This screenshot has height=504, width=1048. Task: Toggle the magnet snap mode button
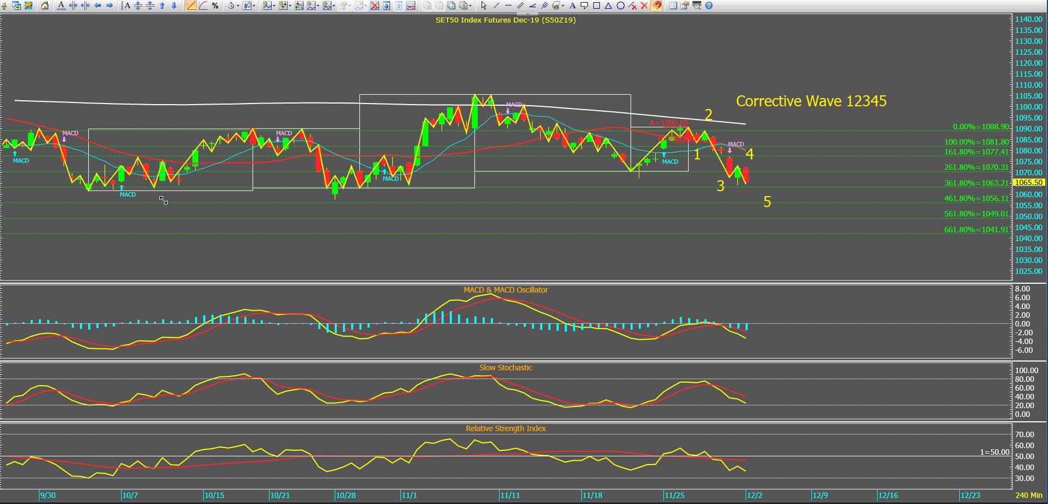656,5
